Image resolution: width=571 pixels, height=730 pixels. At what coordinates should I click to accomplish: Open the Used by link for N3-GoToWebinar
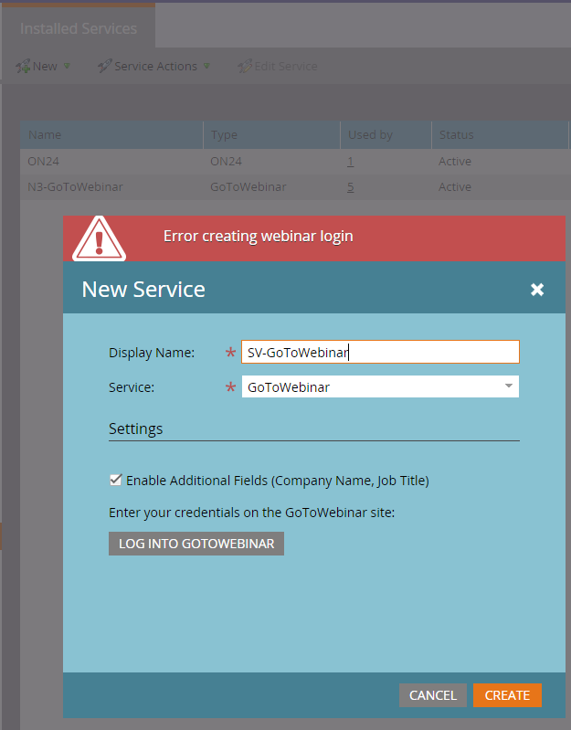coord(351,187)
